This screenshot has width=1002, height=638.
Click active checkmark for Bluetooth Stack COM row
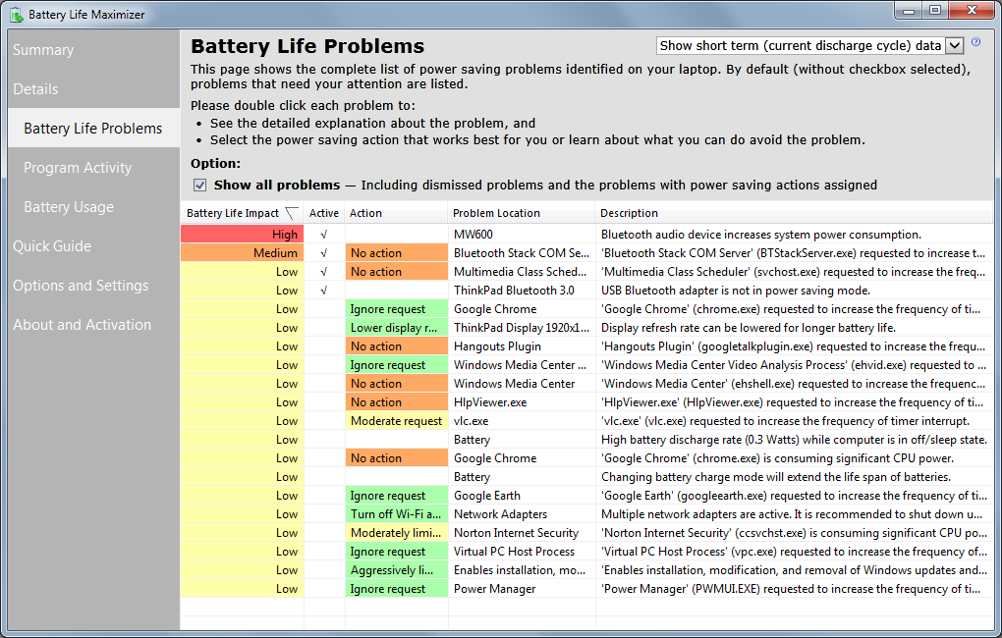tap(324, 253)
